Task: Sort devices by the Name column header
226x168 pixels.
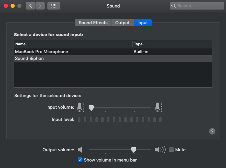Action: click(x=73, y=44)
